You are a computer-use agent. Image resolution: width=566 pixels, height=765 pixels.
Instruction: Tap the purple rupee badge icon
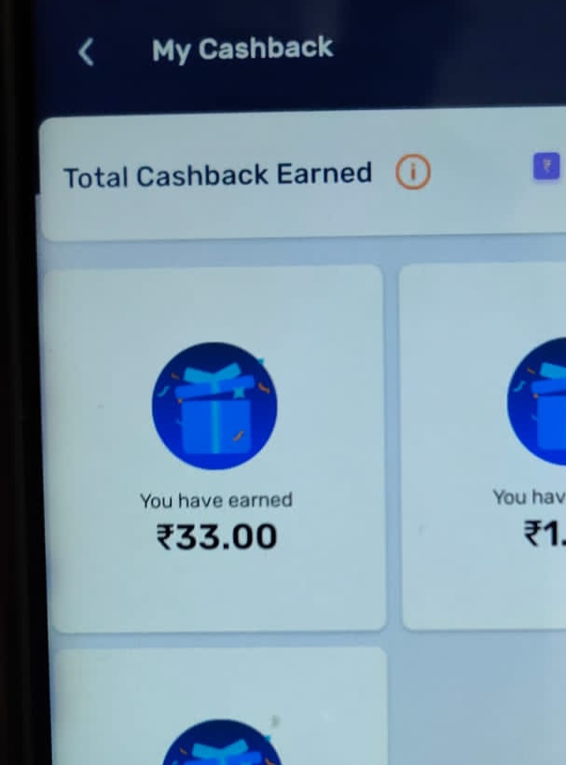pyautogui.click(x=546, y=166)
